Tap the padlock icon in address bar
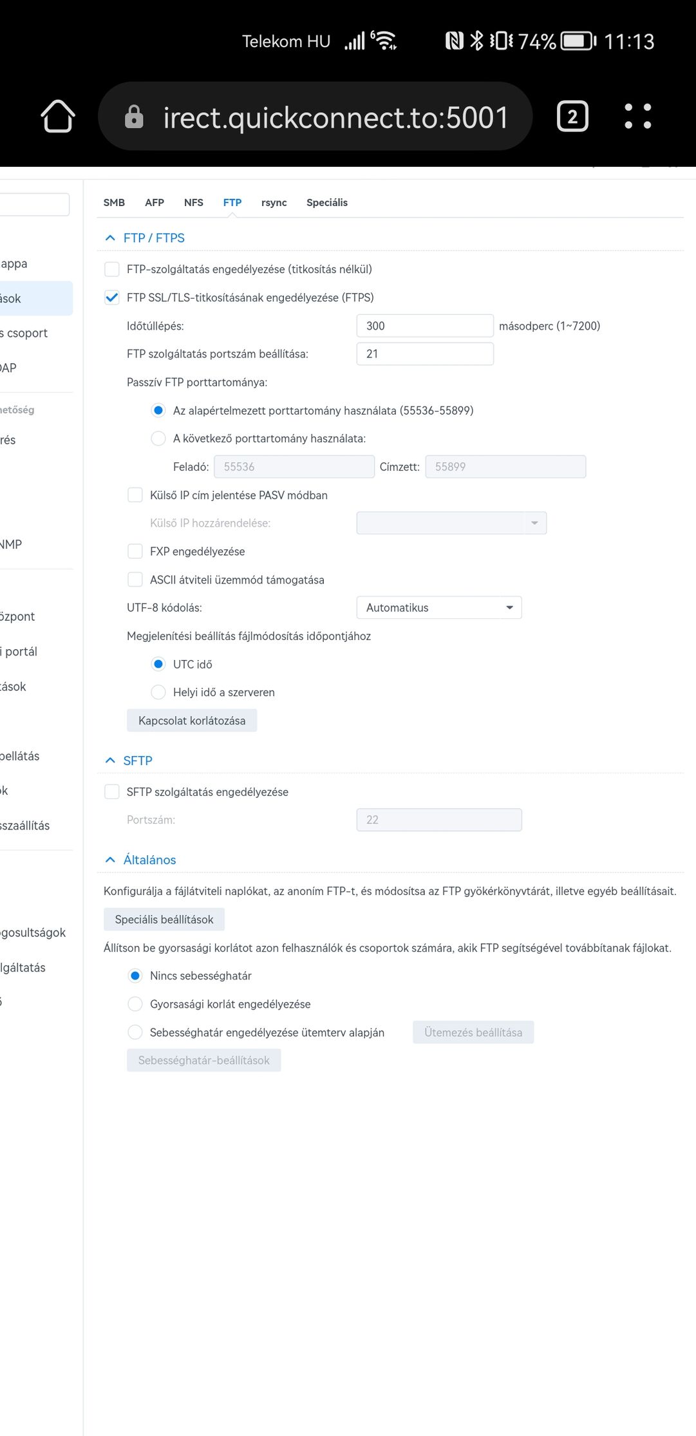The height and width of the screenshot is (1436, 696). (x=134, y=117)
